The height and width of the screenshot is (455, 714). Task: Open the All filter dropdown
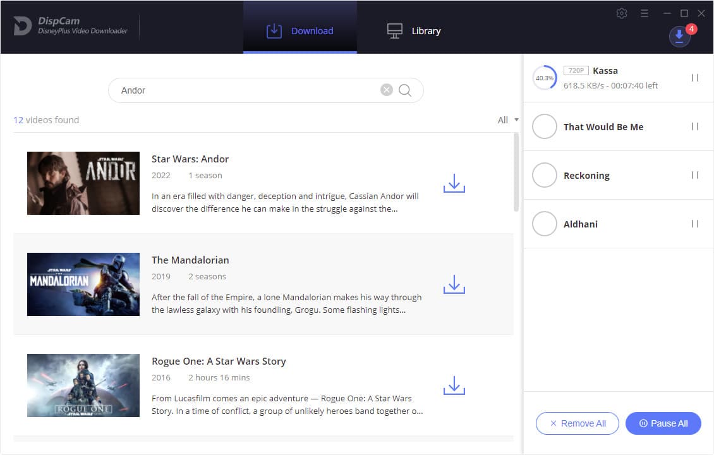(508, 120)
